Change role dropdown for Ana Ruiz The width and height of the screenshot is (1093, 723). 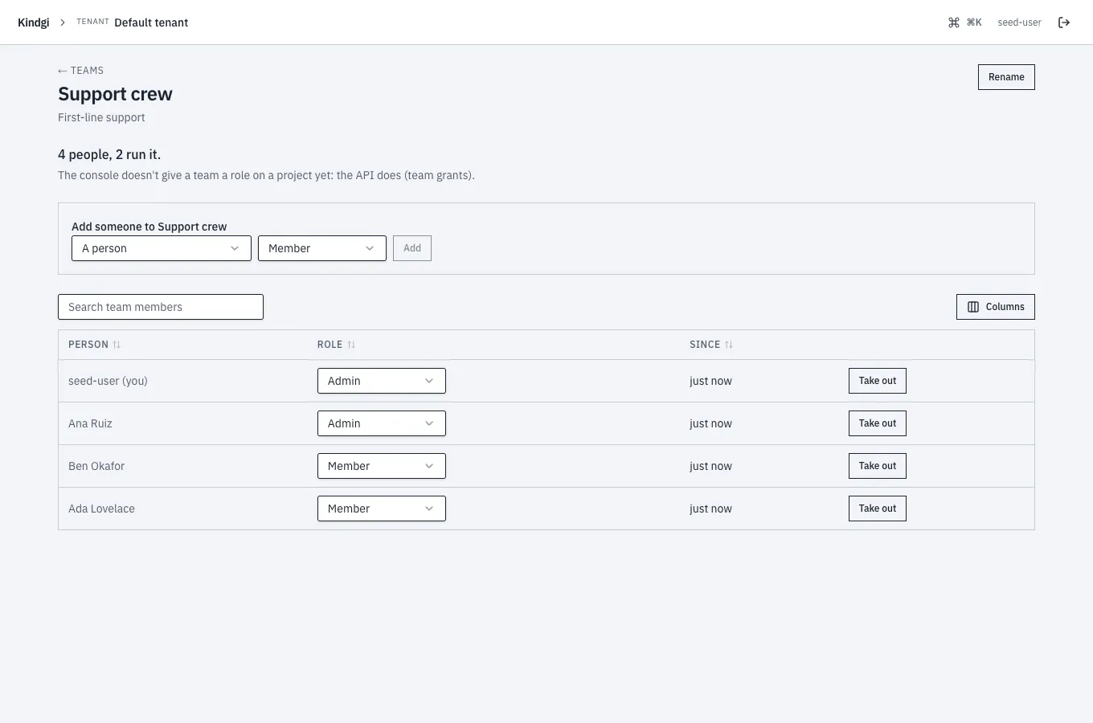pyautogui.click(x=382, y=423)
